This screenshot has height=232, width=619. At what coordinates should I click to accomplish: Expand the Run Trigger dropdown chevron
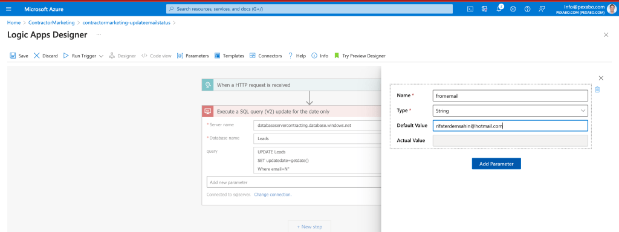point(101,56)
